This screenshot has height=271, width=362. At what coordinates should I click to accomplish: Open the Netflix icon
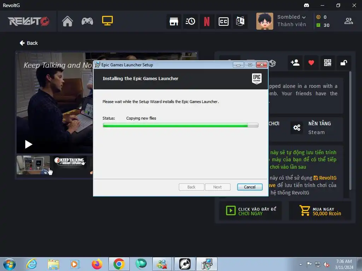tap(207, 22)
